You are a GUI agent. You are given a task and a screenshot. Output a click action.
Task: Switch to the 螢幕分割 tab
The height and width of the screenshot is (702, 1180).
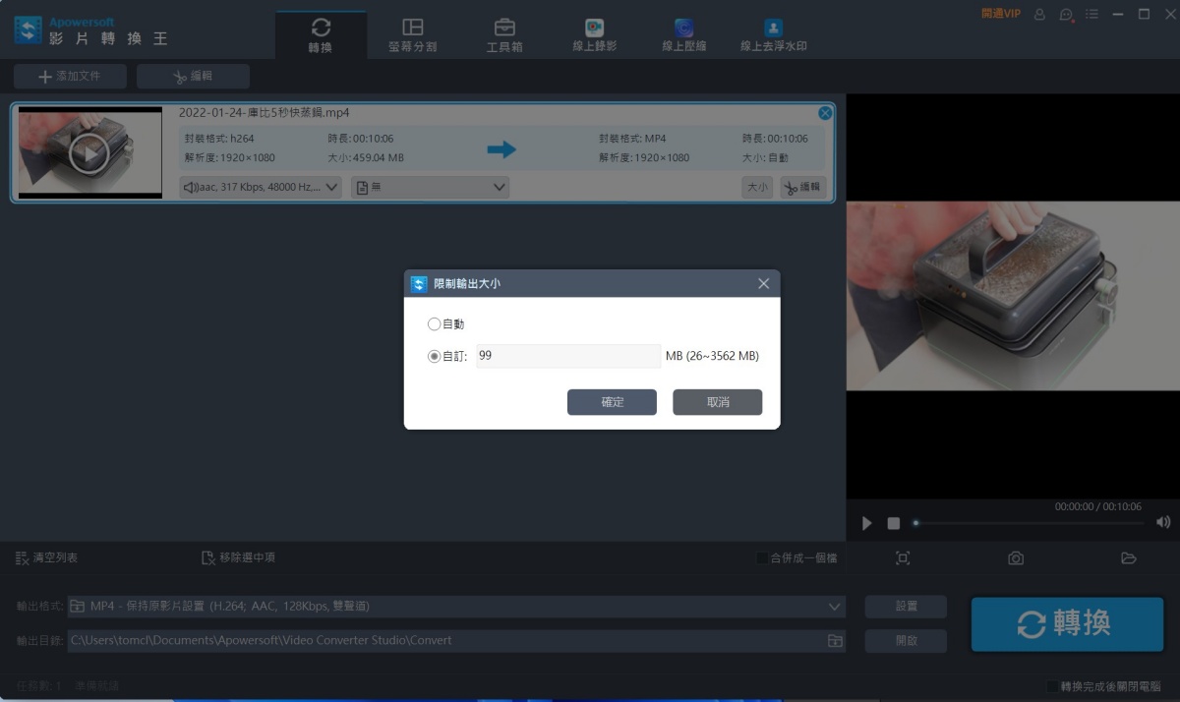412,34
